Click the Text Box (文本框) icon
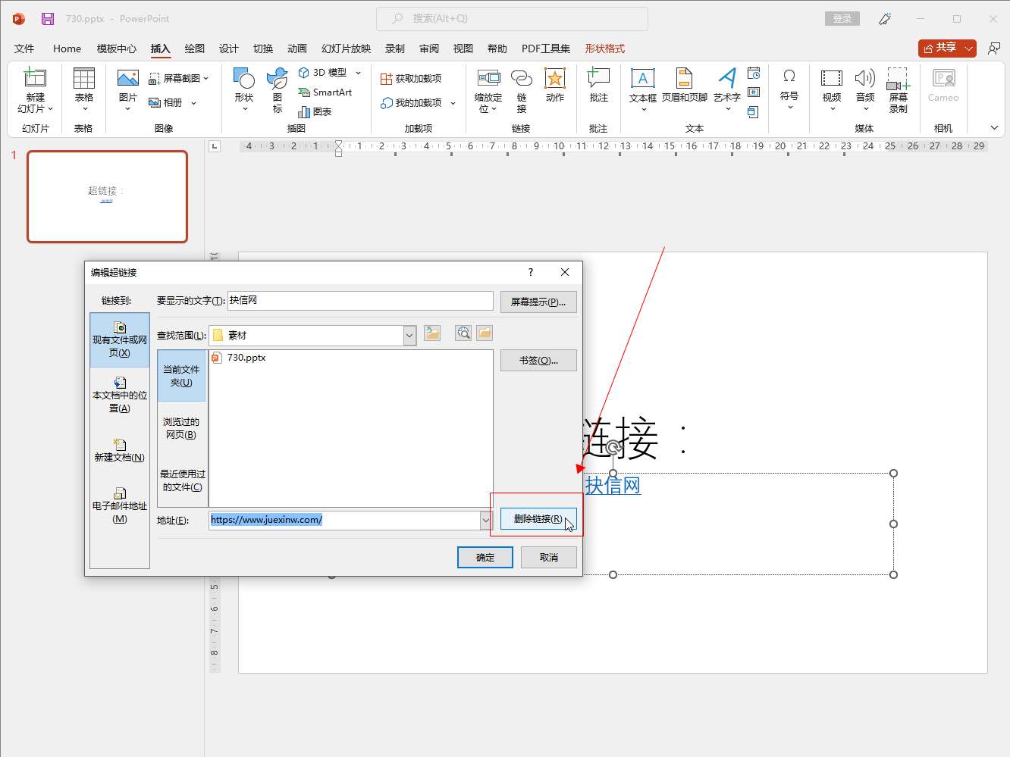 (x=642, y=77)
